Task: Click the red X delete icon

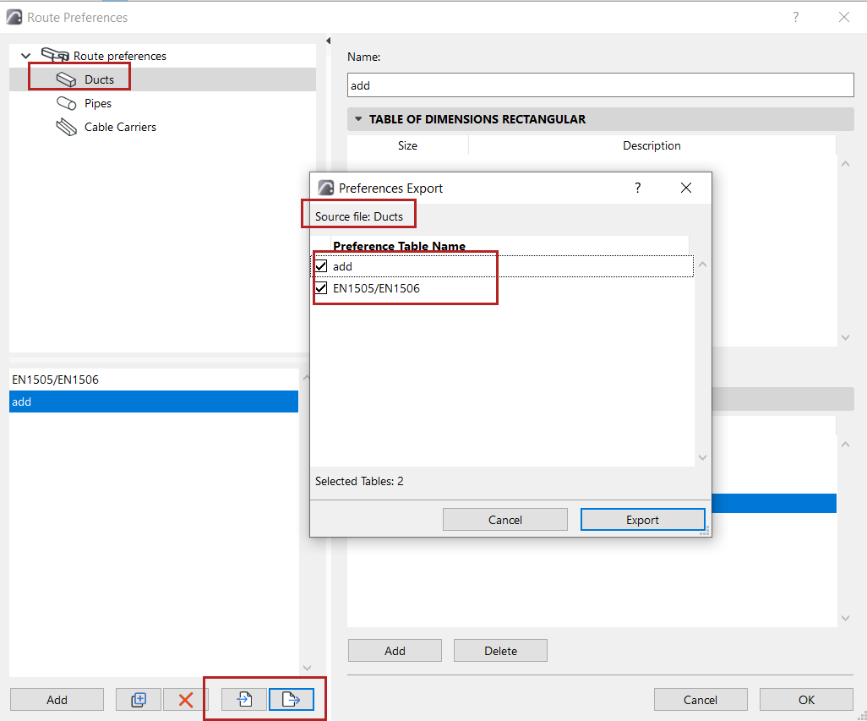Action: tap(186, 700)
